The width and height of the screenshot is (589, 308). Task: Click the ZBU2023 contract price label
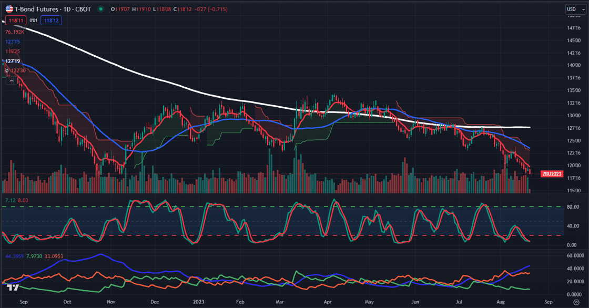click(x=552, y=174)
